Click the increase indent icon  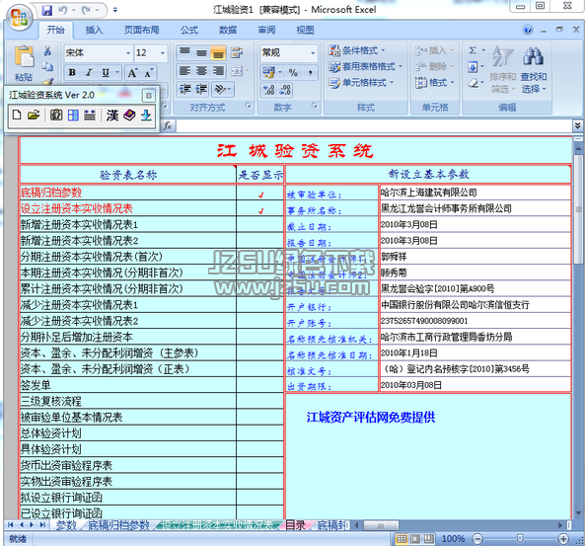pyautogui.click(x=201, y=89)
